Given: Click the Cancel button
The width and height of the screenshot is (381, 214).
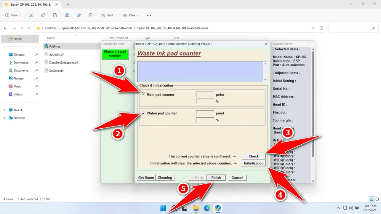Looking at the screenshot, I should pos(237,177).
